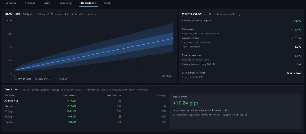The height and width of the screenshot is (134, 306).
Task: Click 'longest in the test: 10' note
Action: (x=192, y=77)
